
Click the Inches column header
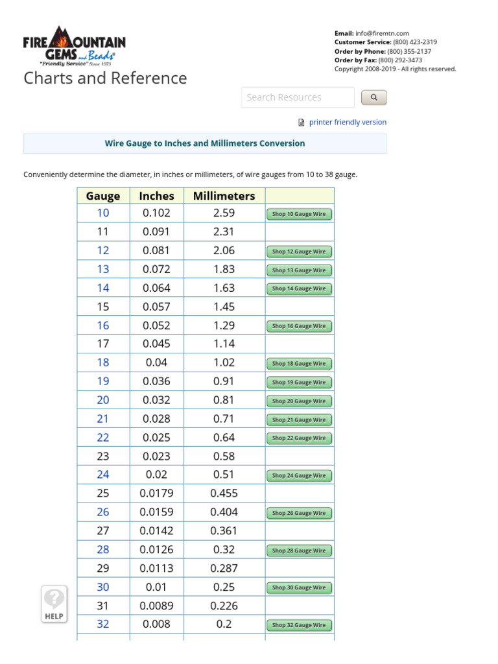[x=157, y=196]
